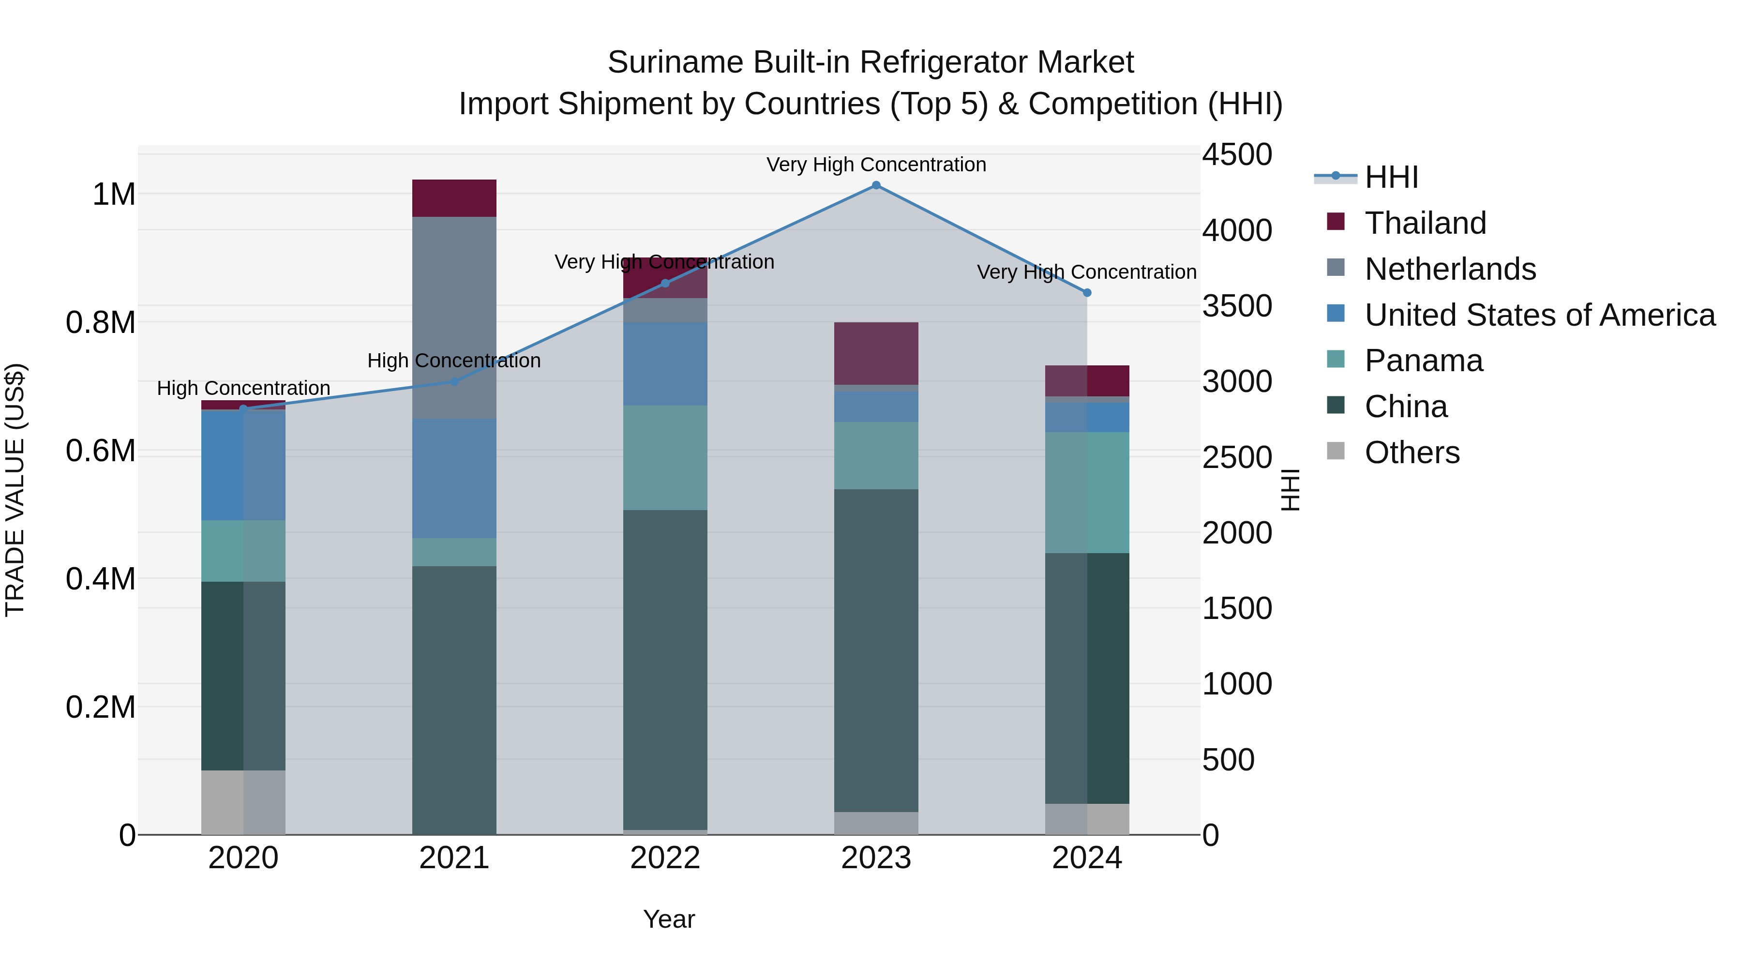The height and width of the screenshot is (980, 1742).
Task: Click the 4500 right-axis tick label
Action: click(1237, 154)
